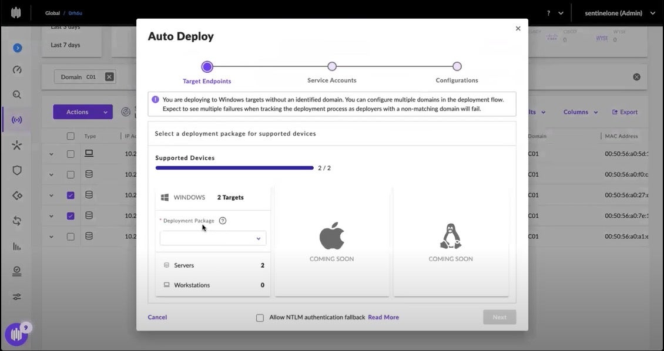The height and width of the screenshot is (351, 664).
Task: Click the Supported Devices progress bar
Action: 234,168
